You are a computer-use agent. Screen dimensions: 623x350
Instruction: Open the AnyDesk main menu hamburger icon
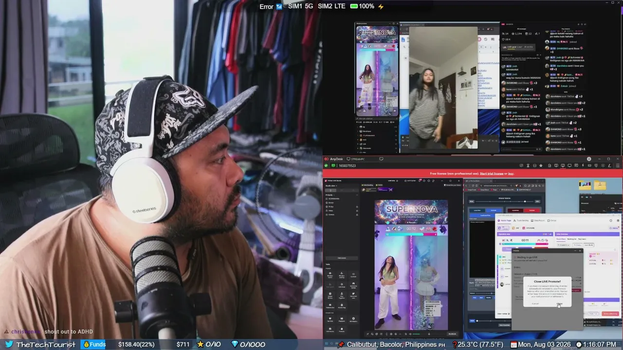coord(618,166)
